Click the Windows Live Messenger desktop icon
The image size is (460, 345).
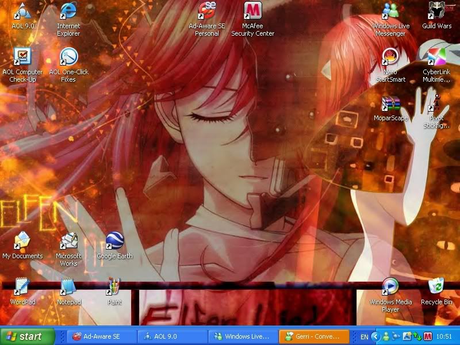click(390, 20)
